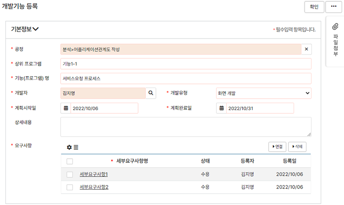
Task: Open the 세부요구사항1 link
Action: point(94,175)
